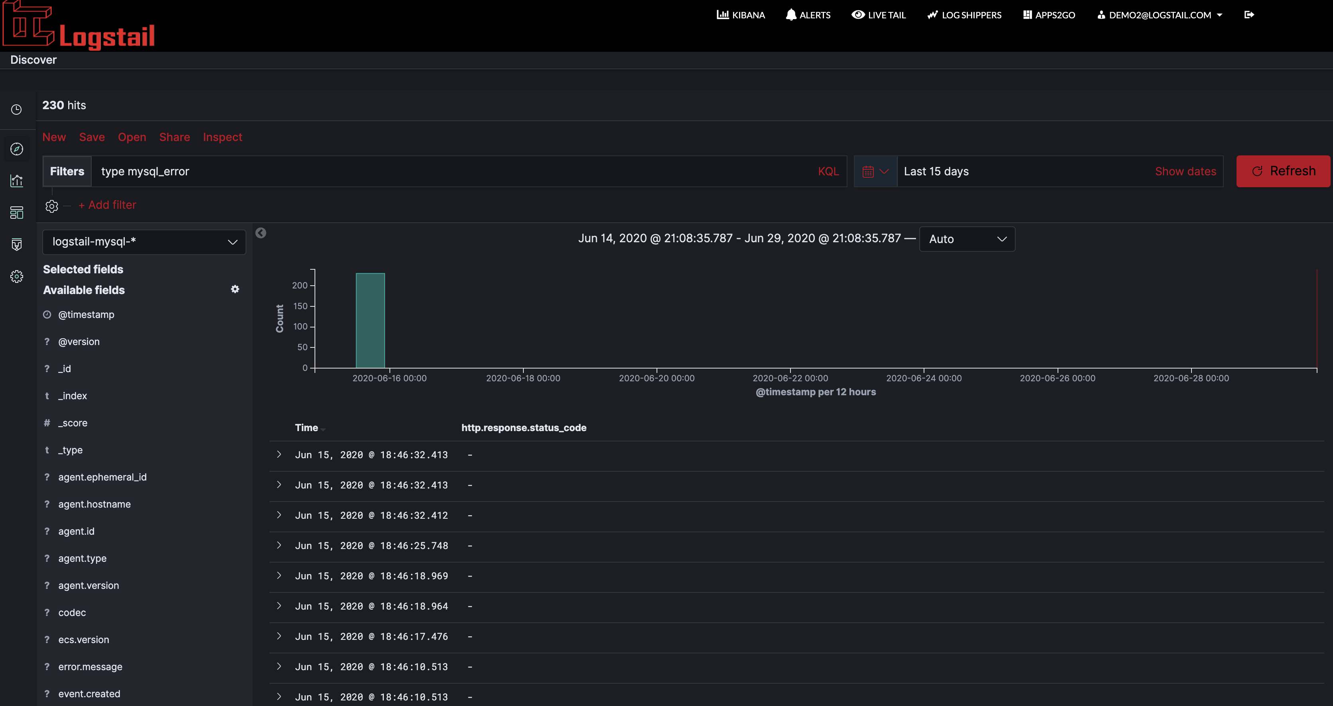This screenshot has width=1333, height=706.
Task: Expand the first log row at 18:46:32.413
Action: 279,455
